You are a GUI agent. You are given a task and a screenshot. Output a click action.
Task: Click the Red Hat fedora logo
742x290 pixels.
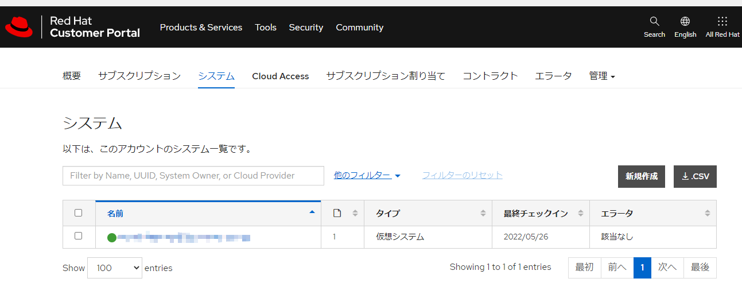(20, 27)
